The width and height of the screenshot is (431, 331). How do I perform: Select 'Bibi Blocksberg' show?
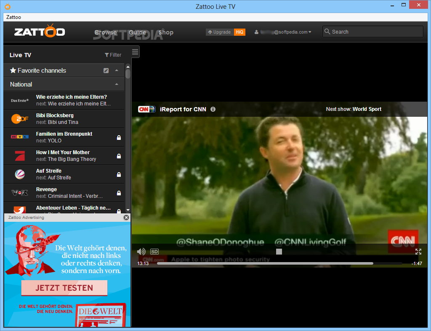tap(55, 116)
